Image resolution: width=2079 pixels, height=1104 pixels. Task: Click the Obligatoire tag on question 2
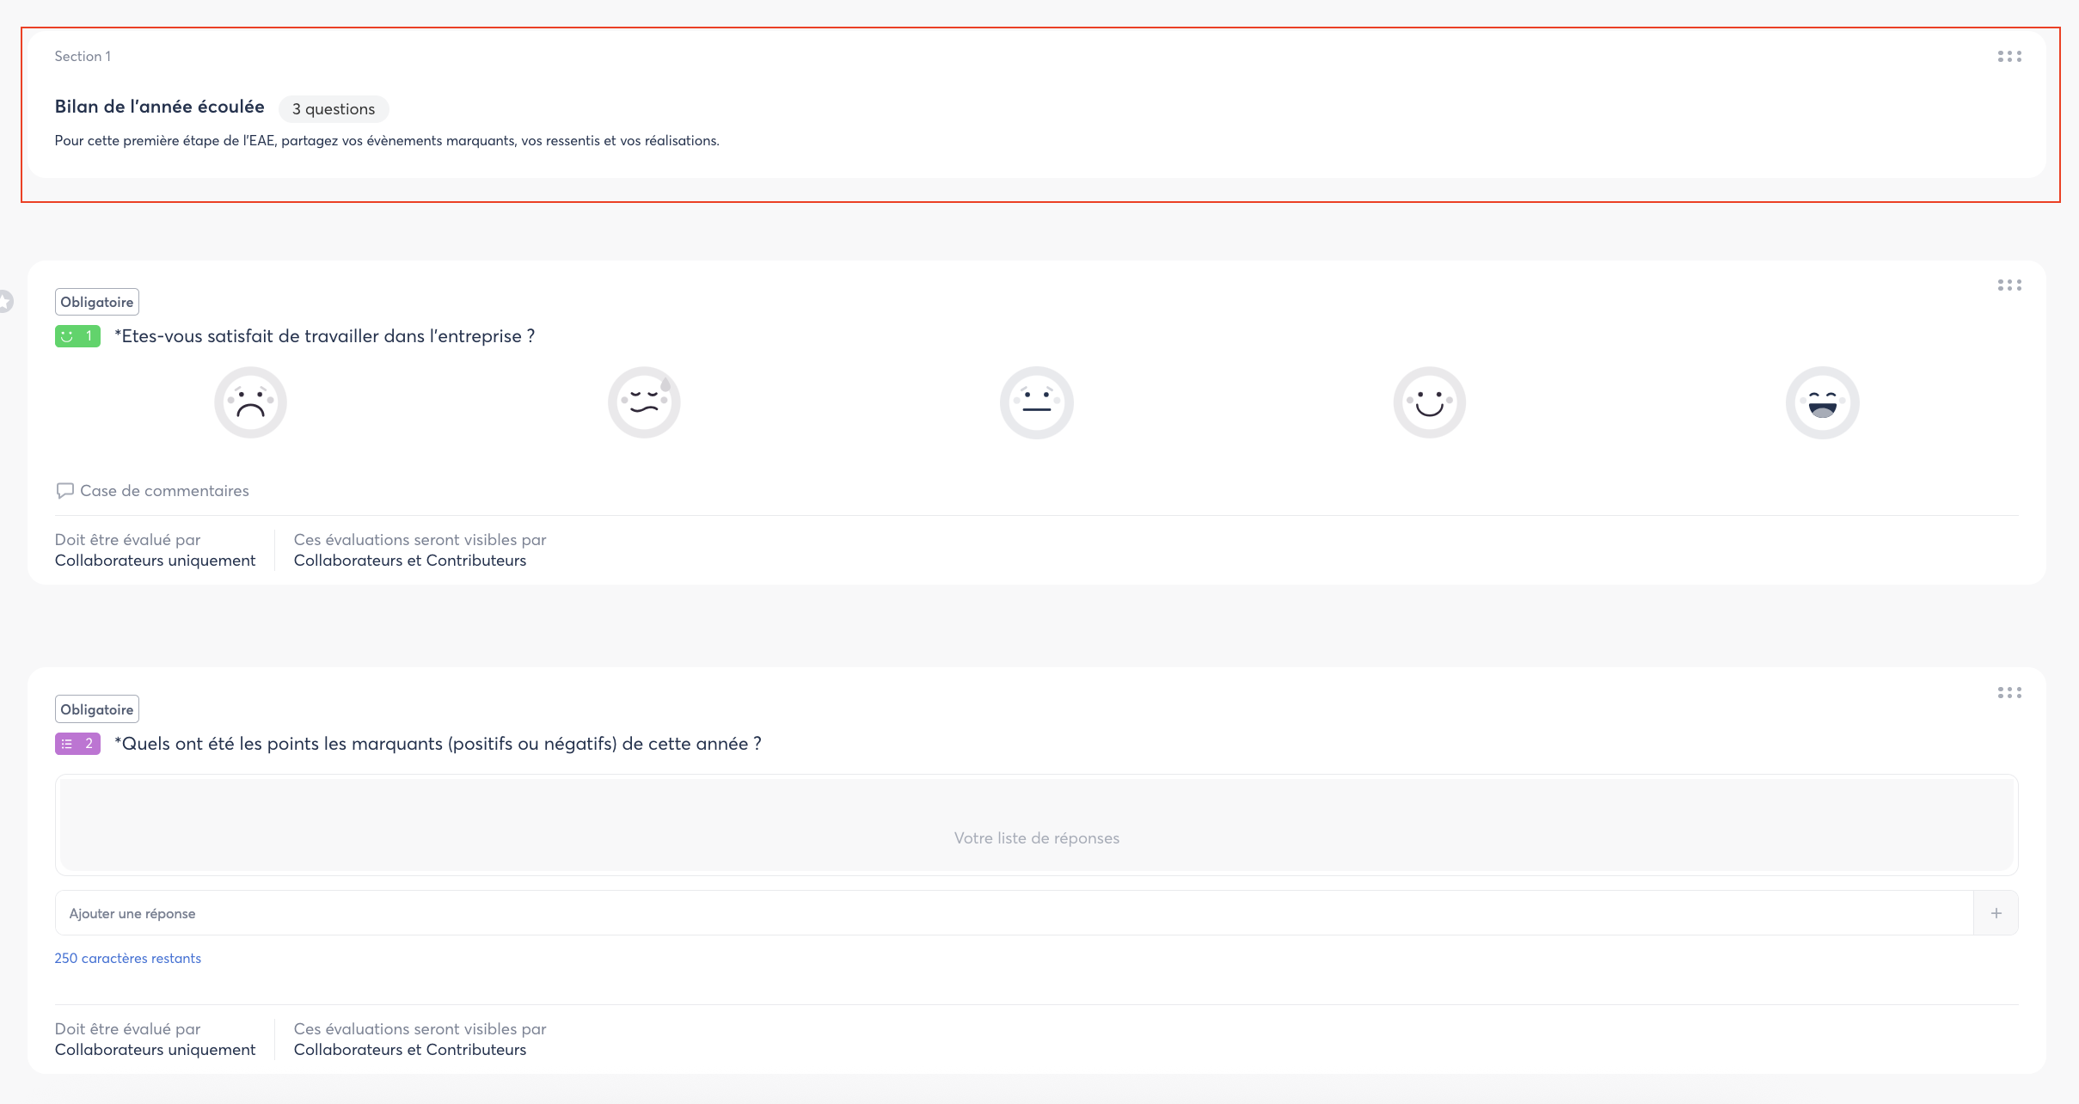click(97, 709)
